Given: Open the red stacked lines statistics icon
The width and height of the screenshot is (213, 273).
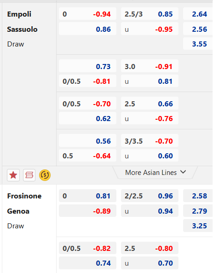Looking at the screenshot, I should click(29, 175).
